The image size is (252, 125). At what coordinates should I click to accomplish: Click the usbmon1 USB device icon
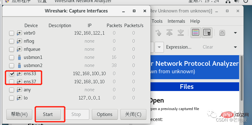pos(19,57)
